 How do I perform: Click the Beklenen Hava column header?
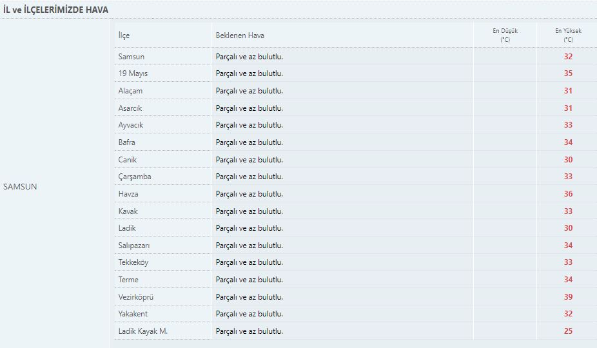[x=240, y=35]
